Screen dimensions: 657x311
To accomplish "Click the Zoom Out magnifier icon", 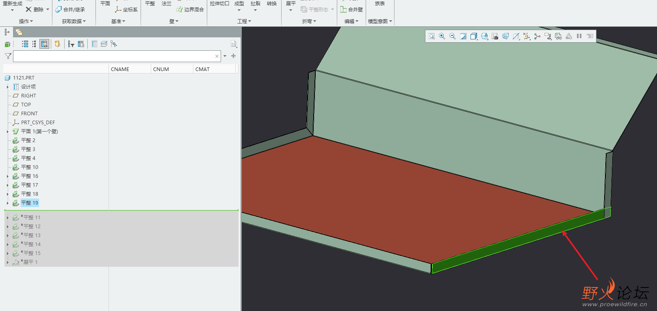I will [x=453, y=36].
